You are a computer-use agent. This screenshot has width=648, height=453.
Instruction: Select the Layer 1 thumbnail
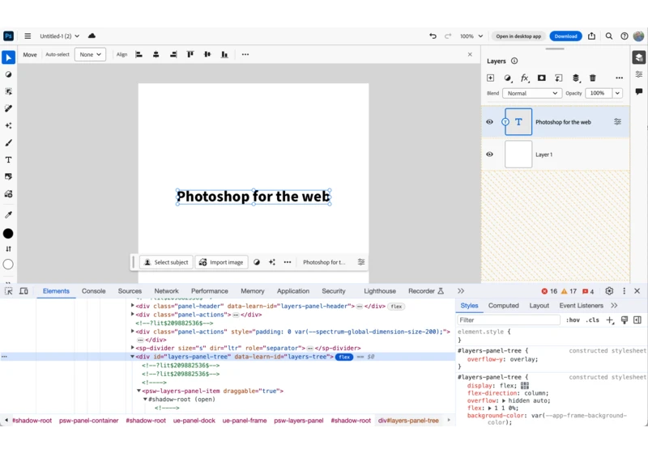tap(518, 155)
